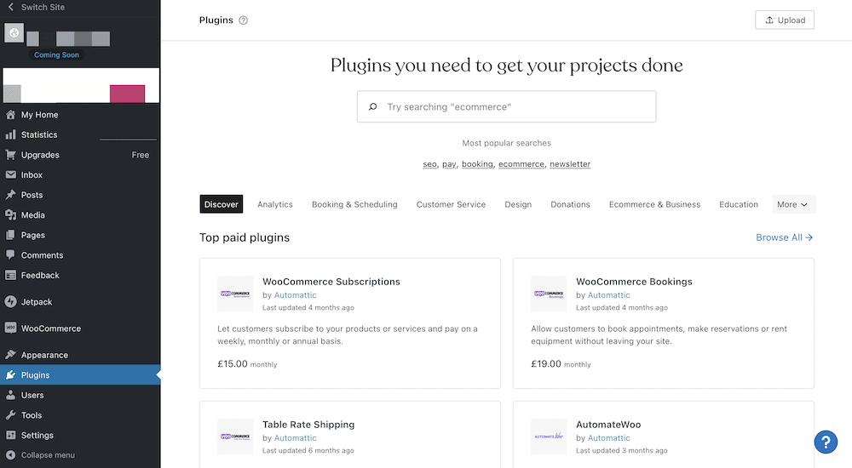Click the Settings sliders icon
The width and height of the screenshot is (852, 468).
10,435
